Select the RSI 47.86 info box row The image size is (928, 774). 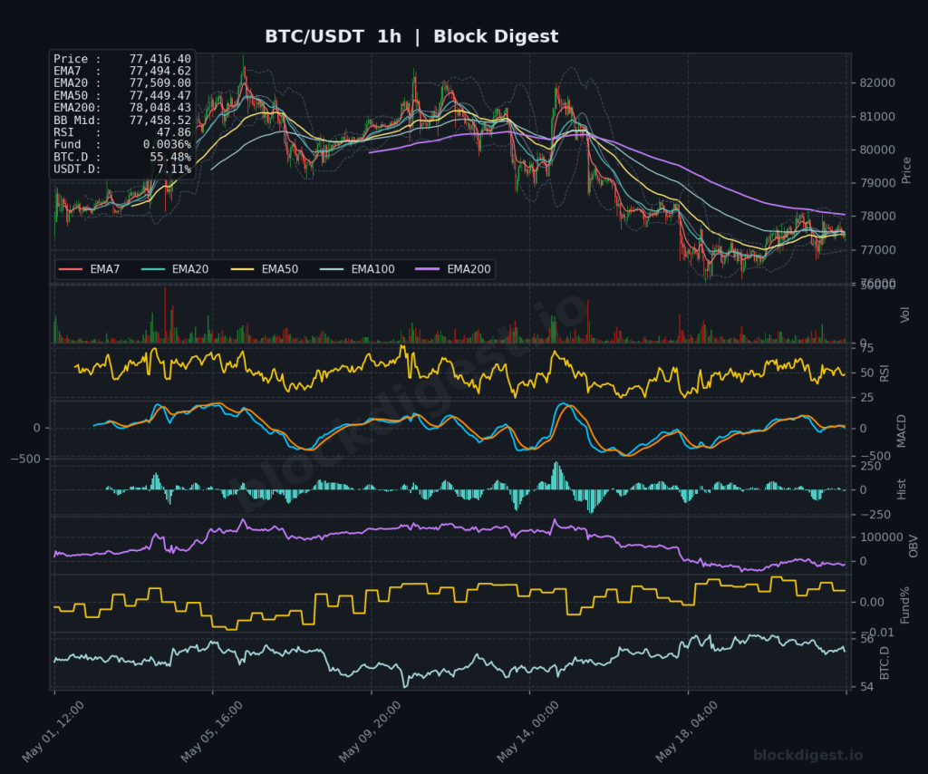click(x=122, y=132)
